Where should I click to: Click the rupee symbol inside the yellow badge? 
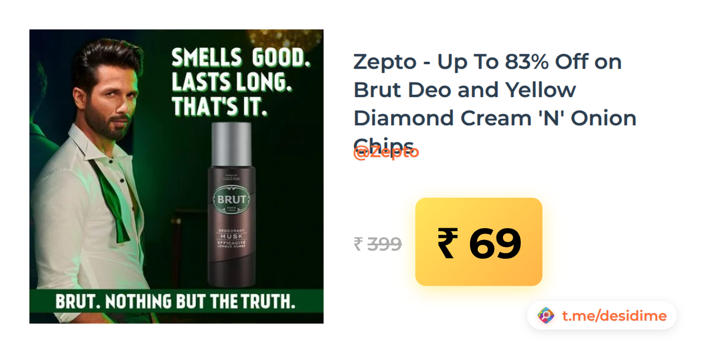448,243
